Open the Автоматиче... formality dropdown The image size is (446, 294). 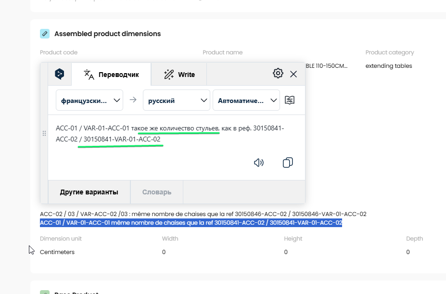tap(246, 100)
